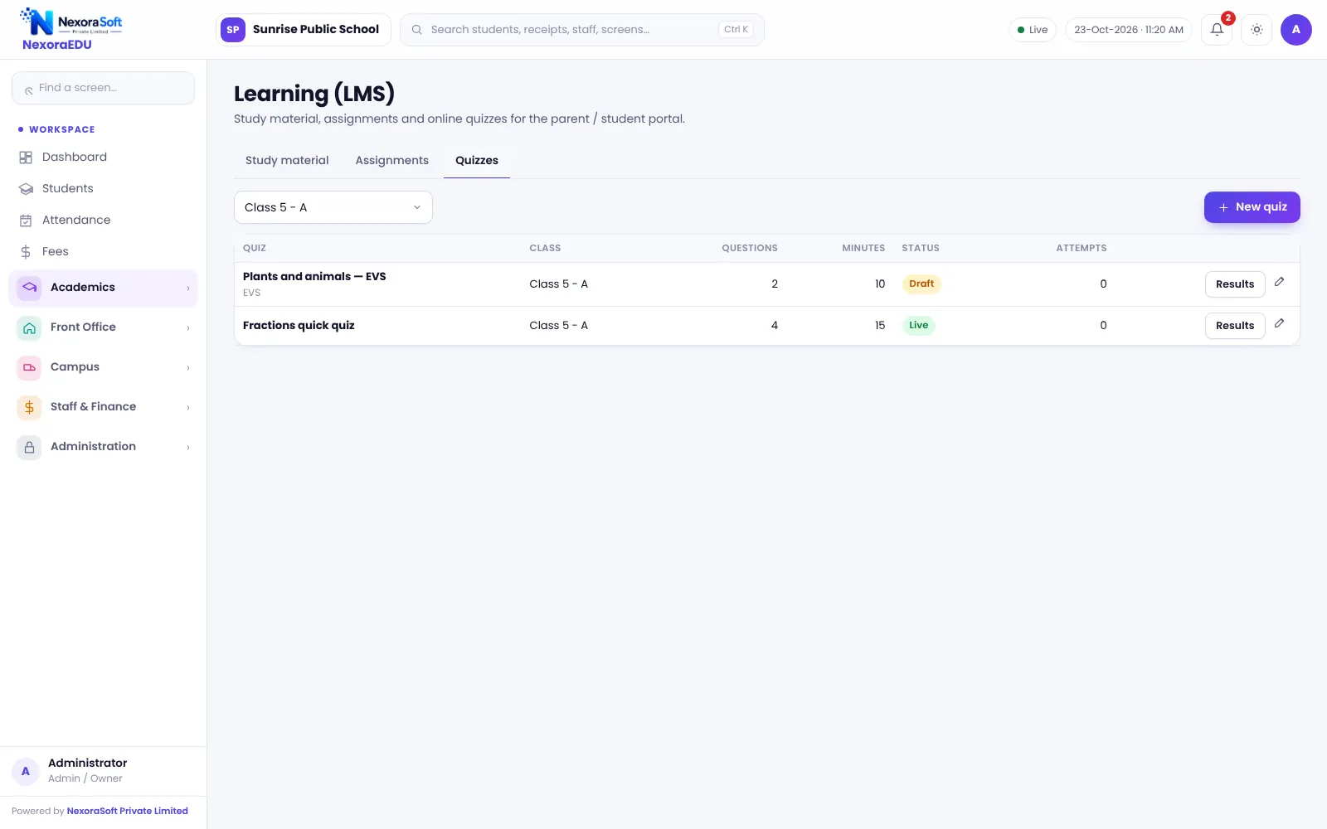Image resolution: width=1327 pixels, height=829 pixels.
Task: Click the search magnifier icon in top bar
Action: click(417, 30)
